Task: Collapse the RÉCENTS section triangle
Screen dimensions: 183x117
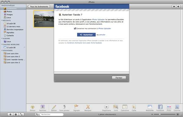Action: (2, 20)
